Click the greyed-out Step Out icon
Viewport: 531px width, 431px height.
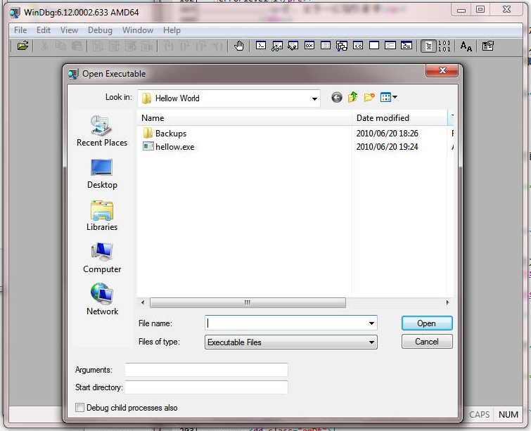pyautogui.click(x=201, y=46)
